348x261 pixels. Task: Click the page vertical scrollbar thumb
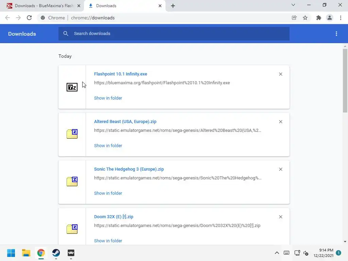(345, 81)
